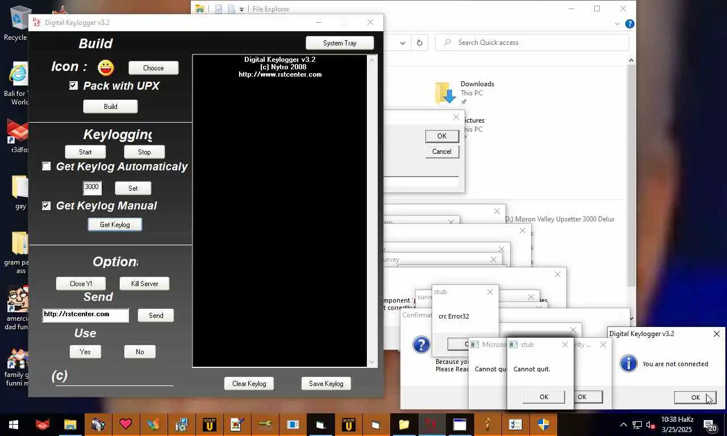Click the File Explorer help question icon
This screenshot has height=436, width=727.
tap(629, 24)
